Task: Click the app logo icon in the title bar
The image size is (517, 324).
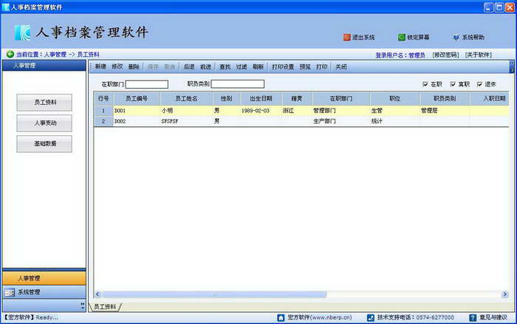Action: [6, 7]
